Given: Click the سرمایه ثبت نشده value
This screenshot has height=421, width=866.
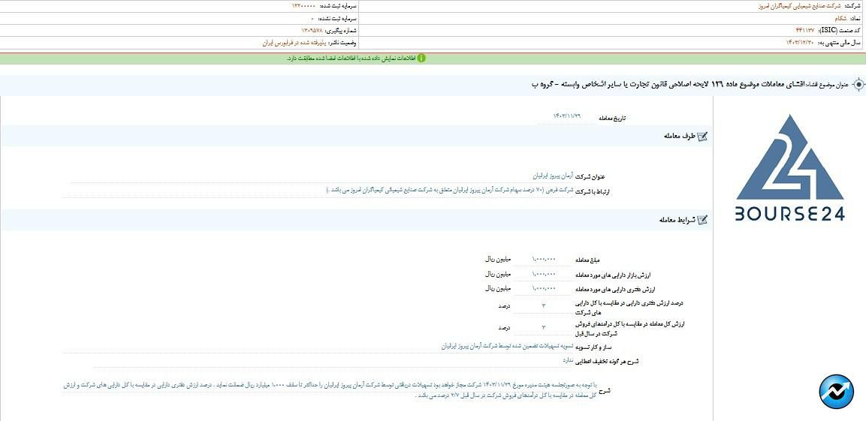Looking at the screenshot, I should [x=312, y=18].
